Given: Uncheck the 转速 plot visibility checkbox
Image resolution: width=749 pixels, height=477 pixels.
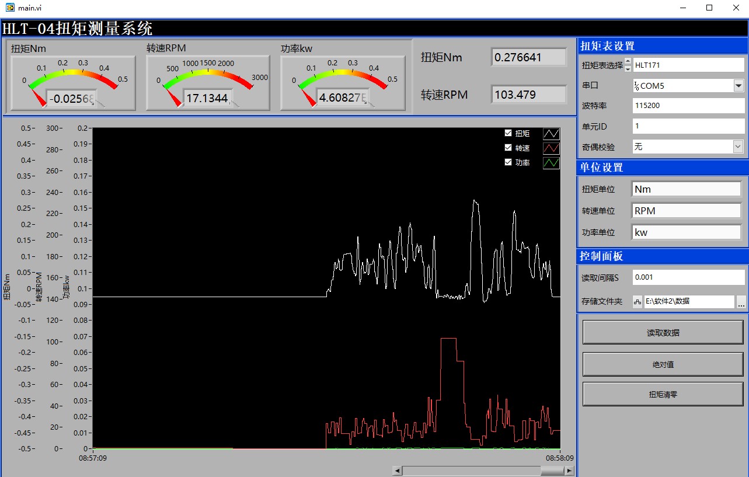Looking at the screenshot, I should 508,148.
